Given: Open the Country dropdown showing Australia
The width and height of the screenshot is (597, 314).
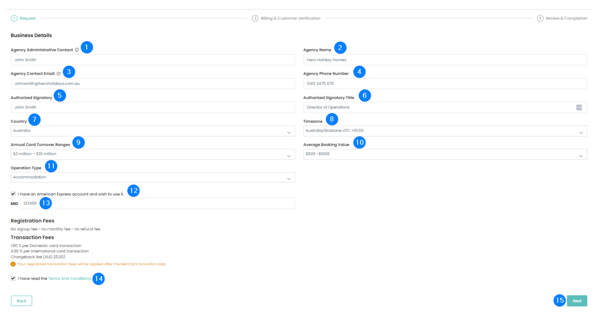Looking at the screenshot, I should (152, 131).
